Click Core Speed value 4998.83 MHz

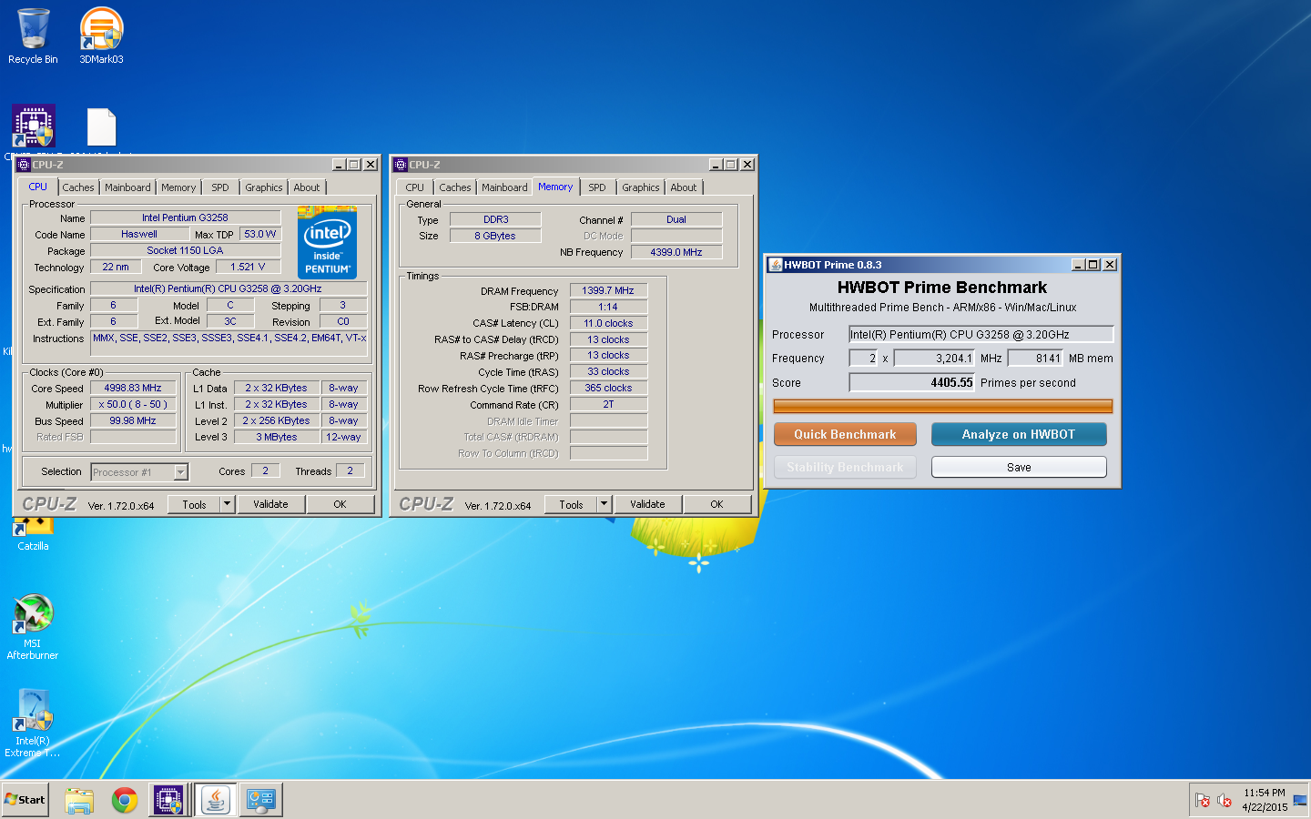click(133, 388)
